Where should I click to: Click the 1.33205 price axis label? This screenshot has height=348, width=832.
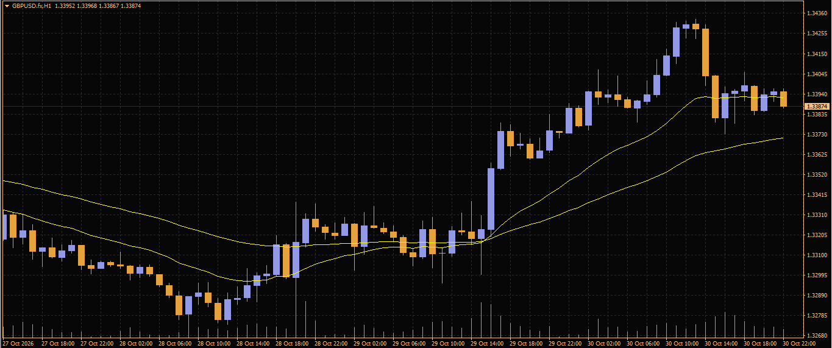point(817,235)
